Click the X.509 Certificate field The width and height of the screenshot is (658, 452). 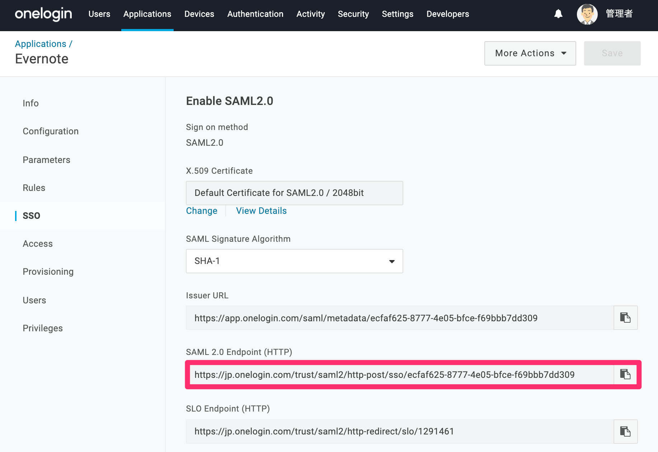click(294, 193)
